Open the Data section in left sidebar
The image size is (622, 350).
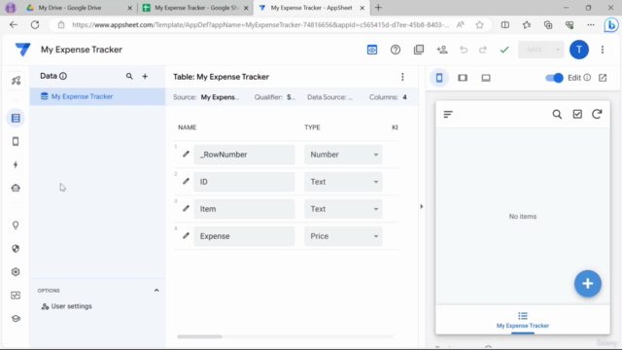click(x=16, y=119)
